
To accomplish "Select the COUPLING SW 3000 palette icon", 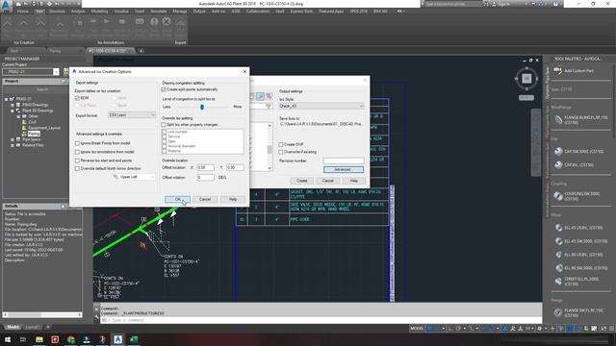I will tap(558, 196).
